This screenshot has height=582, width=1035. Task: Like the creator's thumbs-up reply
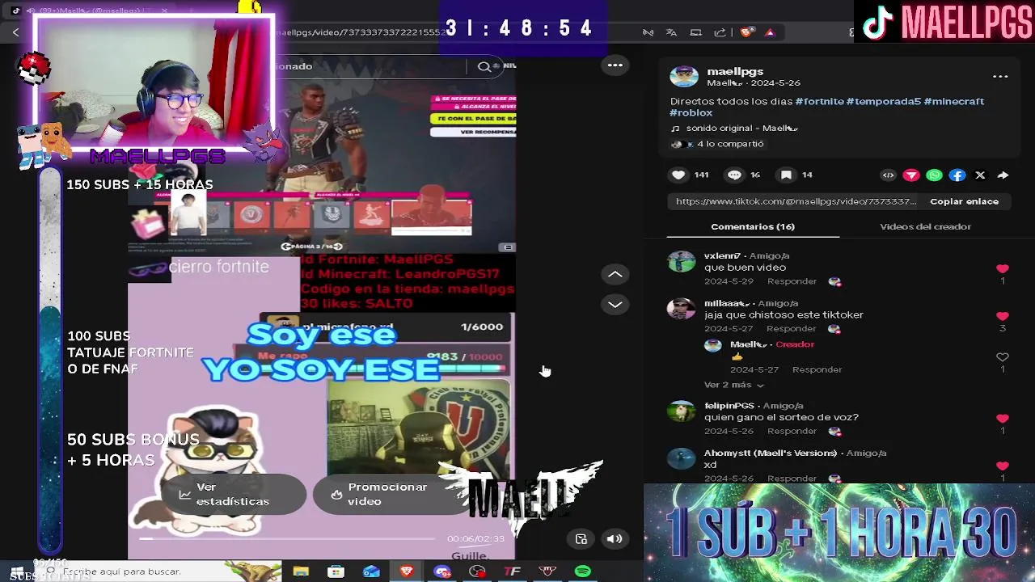click(1003, 357)
